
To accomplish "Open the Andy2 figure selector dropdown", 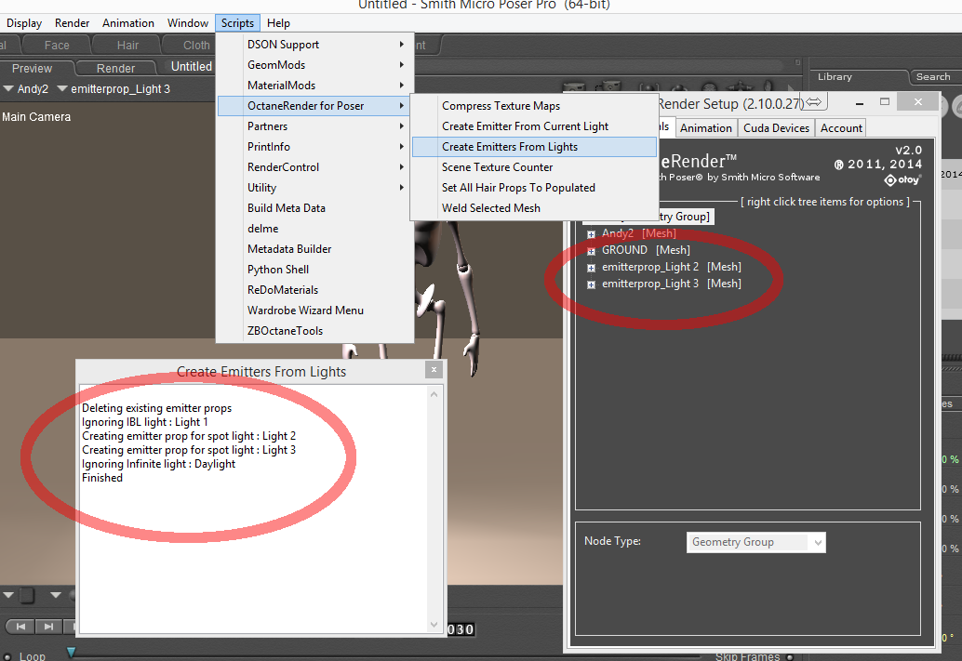I will pos(8,89).
